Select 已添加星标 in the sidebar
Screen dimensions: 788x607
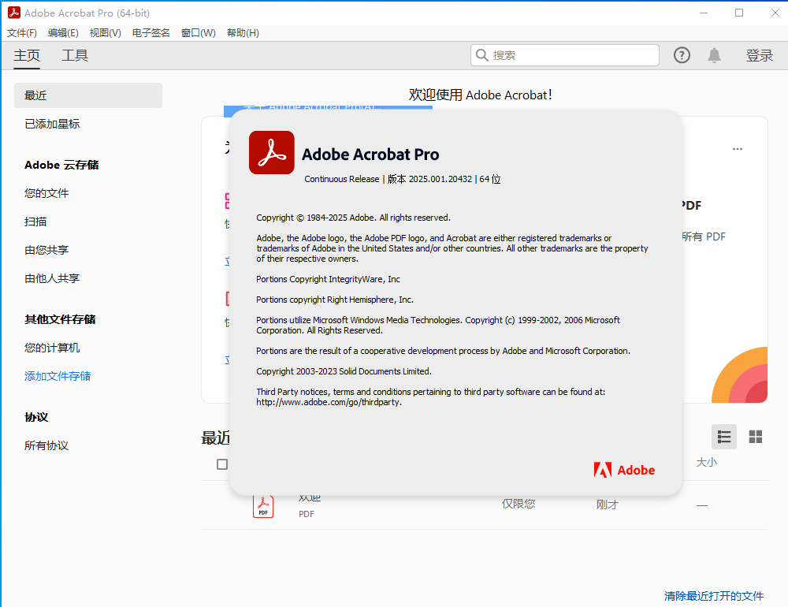click(52, 124)
